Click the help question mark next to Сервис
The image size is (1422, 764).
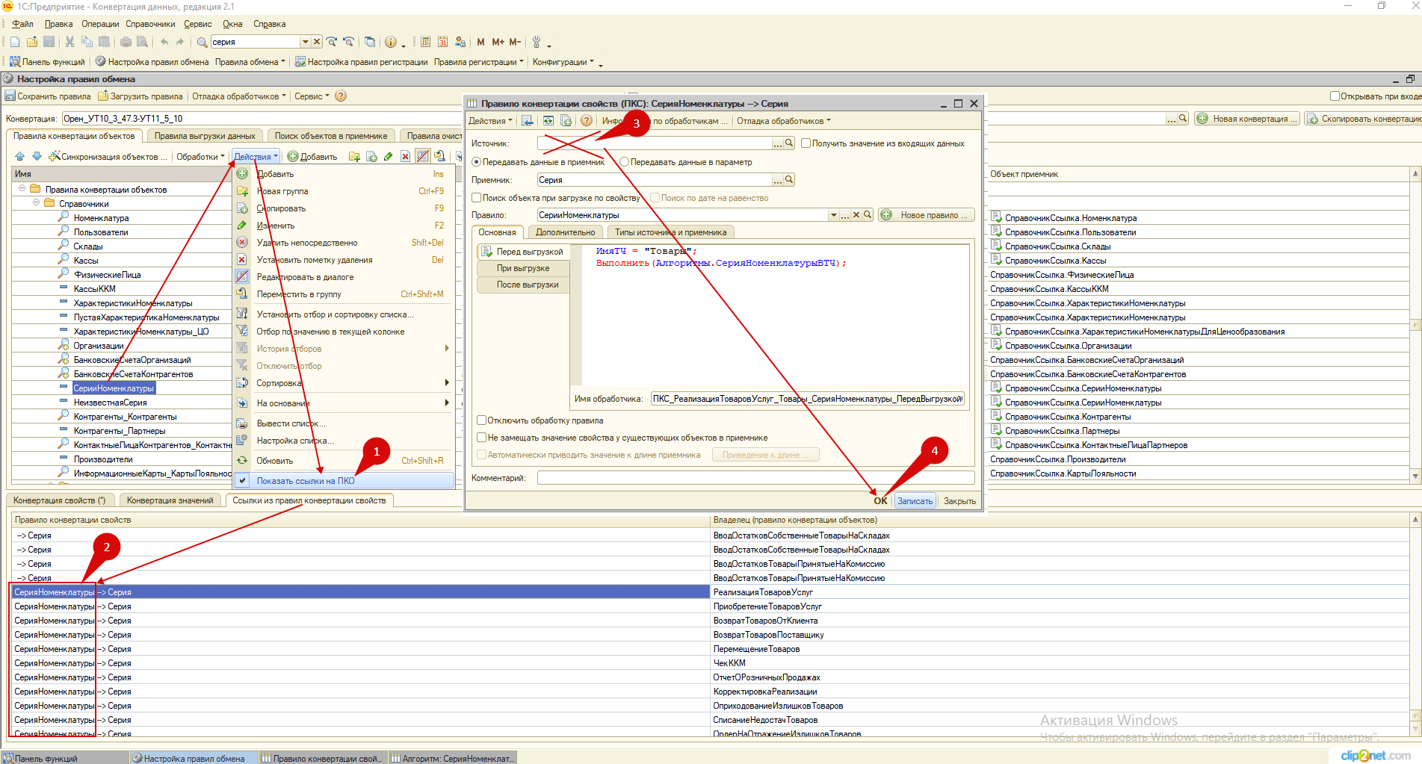pyautogui.click(x=341, y=96)
